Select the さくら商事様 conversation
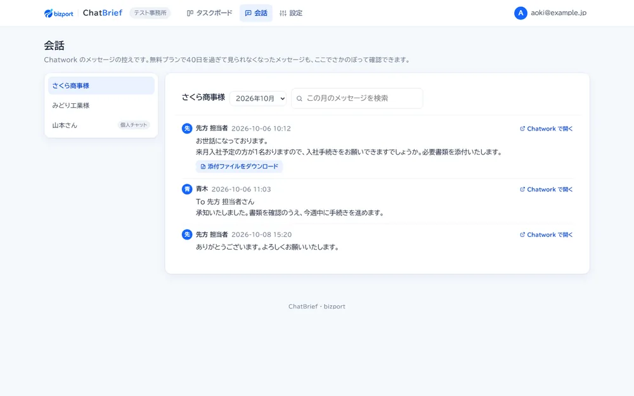 pos(101,86)
